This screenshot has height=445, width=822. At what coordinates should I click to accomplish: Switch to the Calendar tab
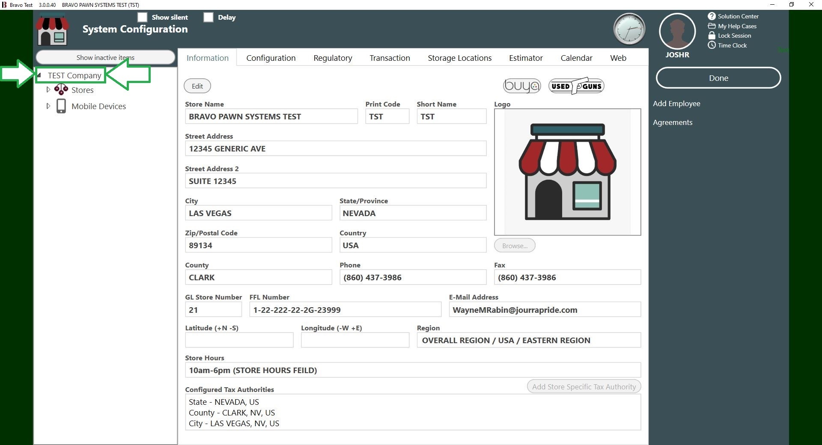pyautogui.click(x=576, y=58)
